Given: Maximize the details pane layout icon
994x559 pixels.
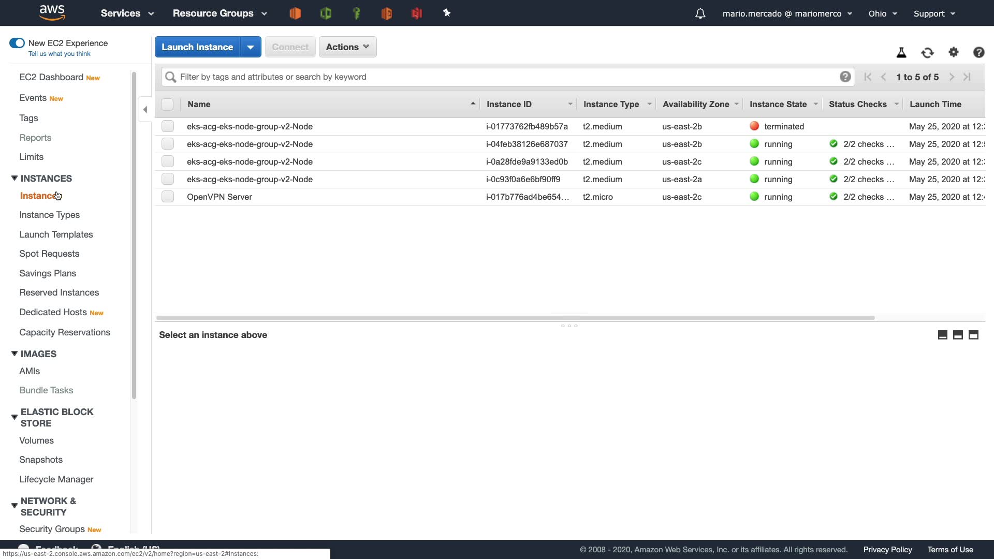Looking at the screenshot, I should [973, 335].
